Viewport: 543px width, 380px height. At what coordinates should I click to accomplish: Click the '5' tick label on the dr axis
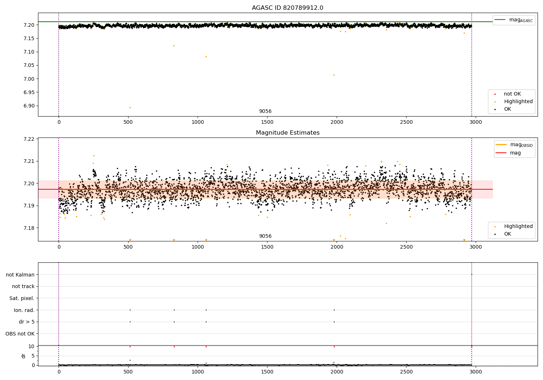click(x=33, y=356)
